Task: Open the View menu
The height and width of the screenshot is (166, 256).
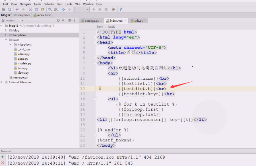Action: pos(14,4)
